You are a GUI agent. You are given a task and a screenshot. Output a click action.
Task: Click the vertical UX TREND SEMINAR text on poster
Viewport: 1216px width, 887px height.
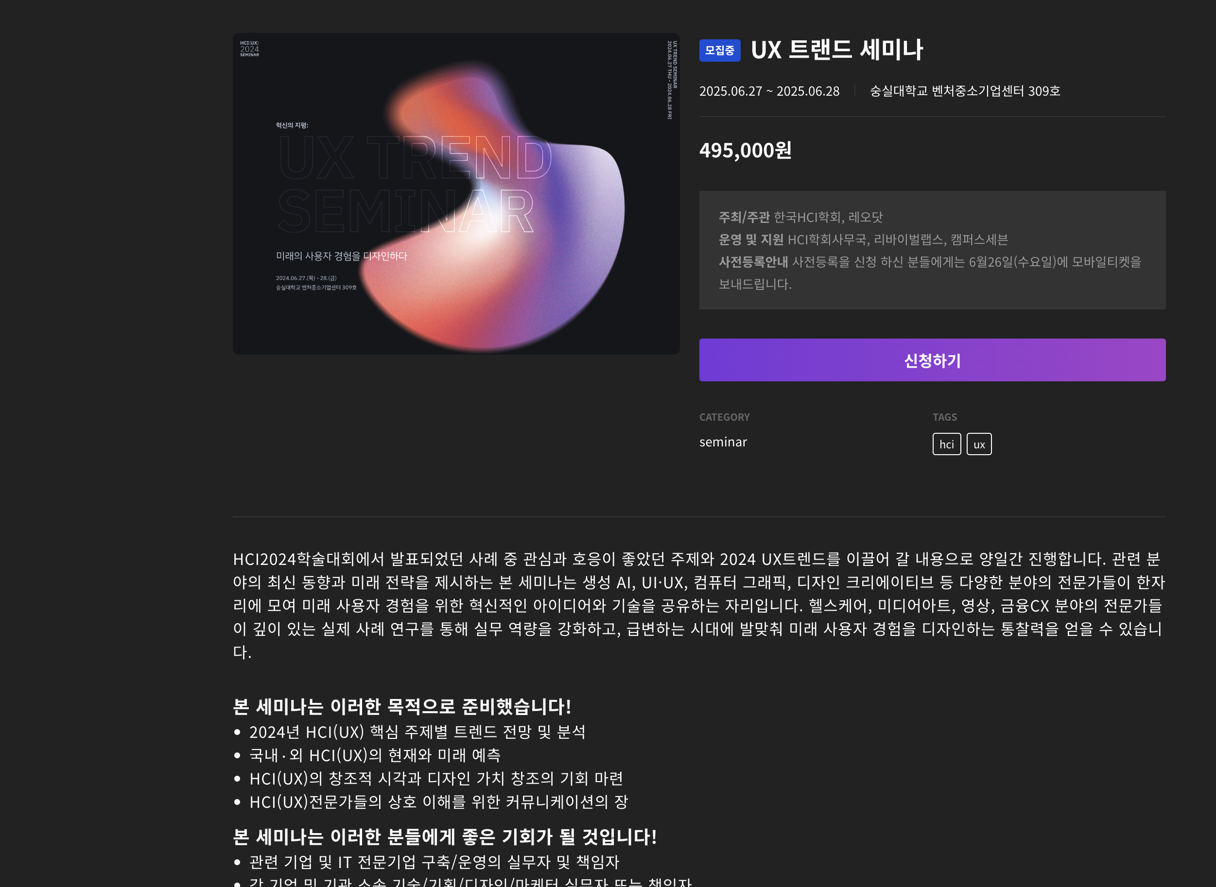[672, 80]
